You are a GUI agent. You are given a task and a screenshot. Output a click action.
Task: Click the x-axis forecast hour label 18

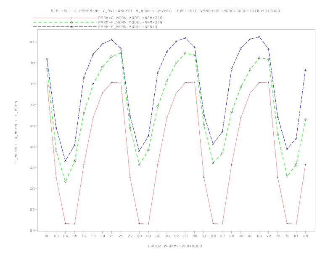click(102, 236)
